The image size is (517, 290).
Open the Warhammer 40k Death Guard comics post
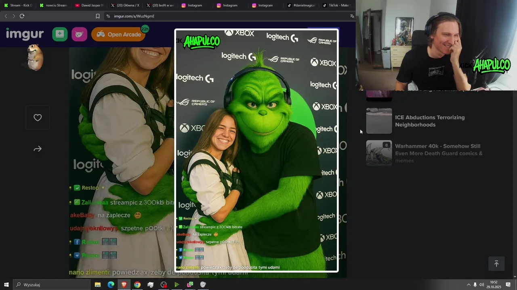[439, 153]
